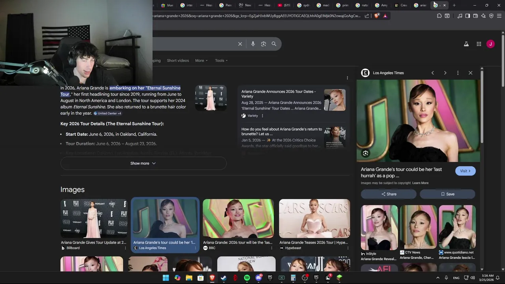505x284 pixels.
Task: Open AI overview pink dress thumbnail
Action: [211, 98]
